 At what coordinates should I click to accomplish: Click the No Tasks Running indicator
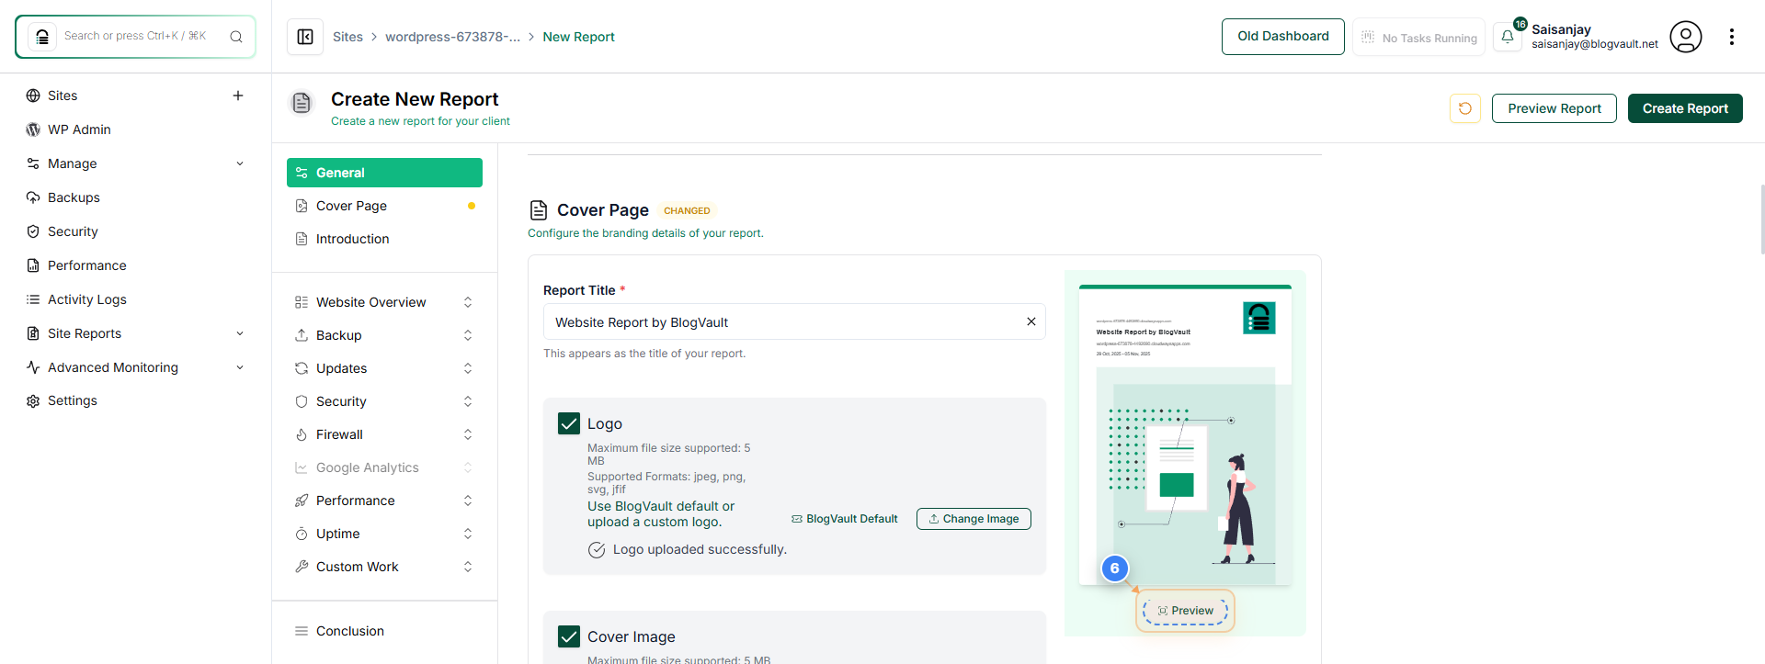pos(1418,37)
